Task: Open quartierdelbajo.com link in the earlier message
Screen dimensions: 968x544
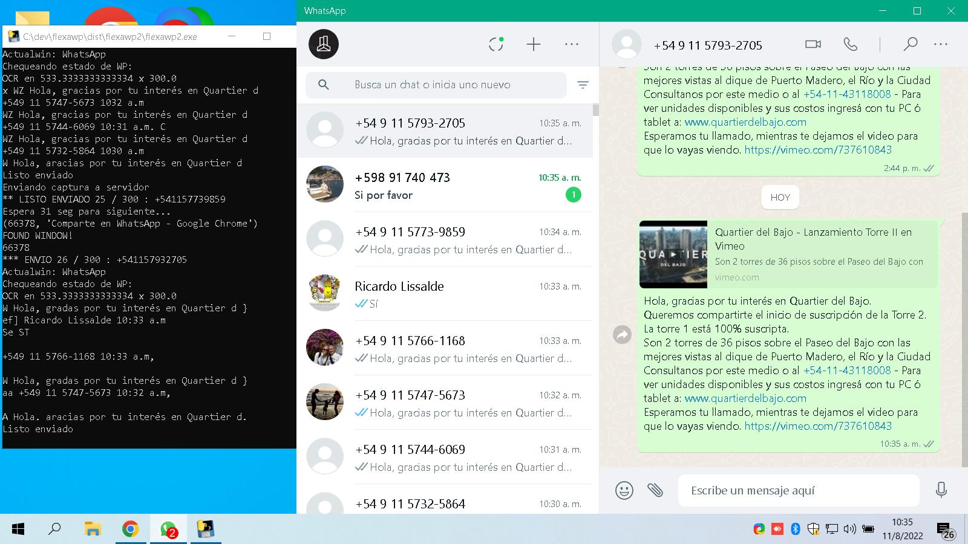Action: [x=745, y=122]
